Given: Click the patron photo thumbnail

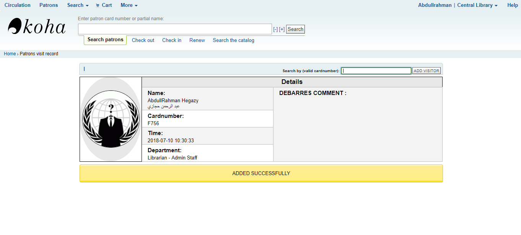Looking at the screenshot, I should 111,119.
